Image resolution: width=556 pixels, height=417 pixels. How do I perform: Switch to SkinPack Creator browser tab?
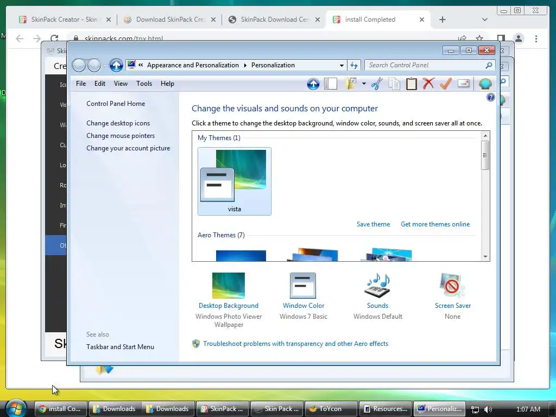tap(65, 20)
